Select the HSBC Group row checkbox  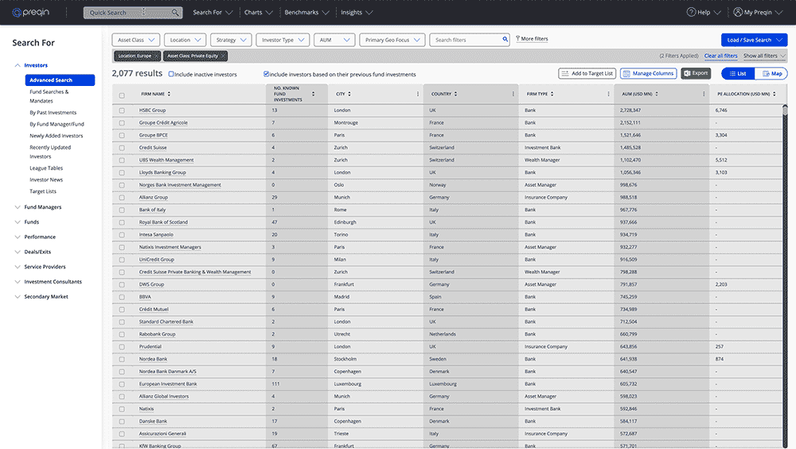122,110
